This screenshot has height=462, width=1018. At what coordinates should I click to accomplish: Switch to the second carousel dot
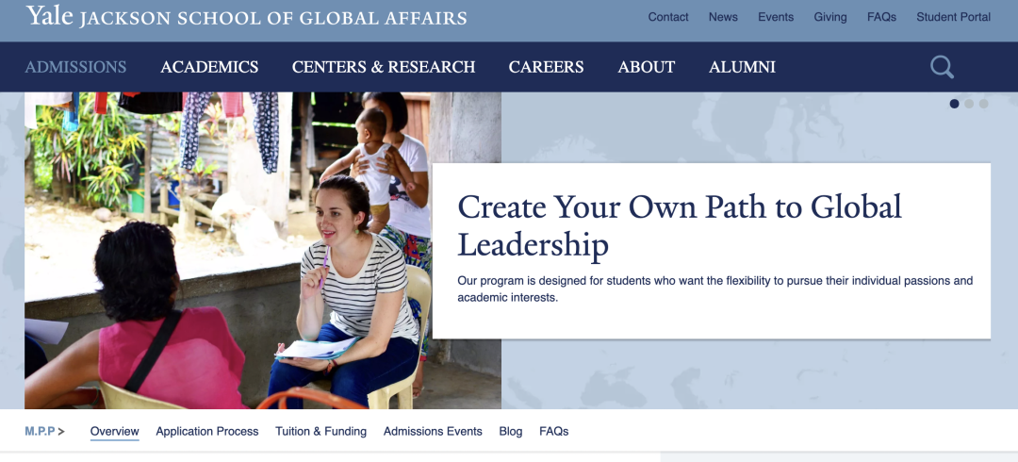pyautogui.click(x=969, y=104)
